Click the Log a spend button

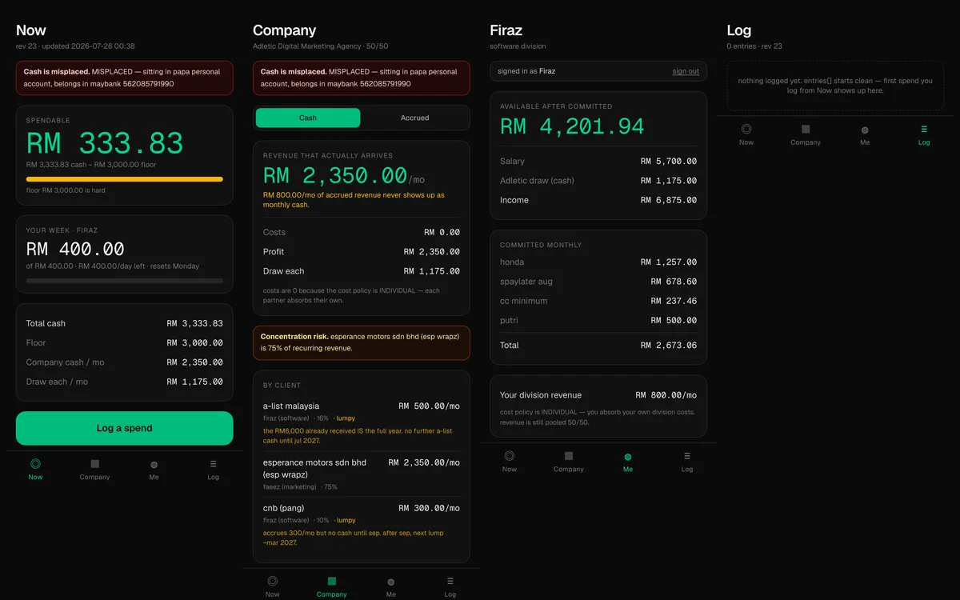pos(125,428)
